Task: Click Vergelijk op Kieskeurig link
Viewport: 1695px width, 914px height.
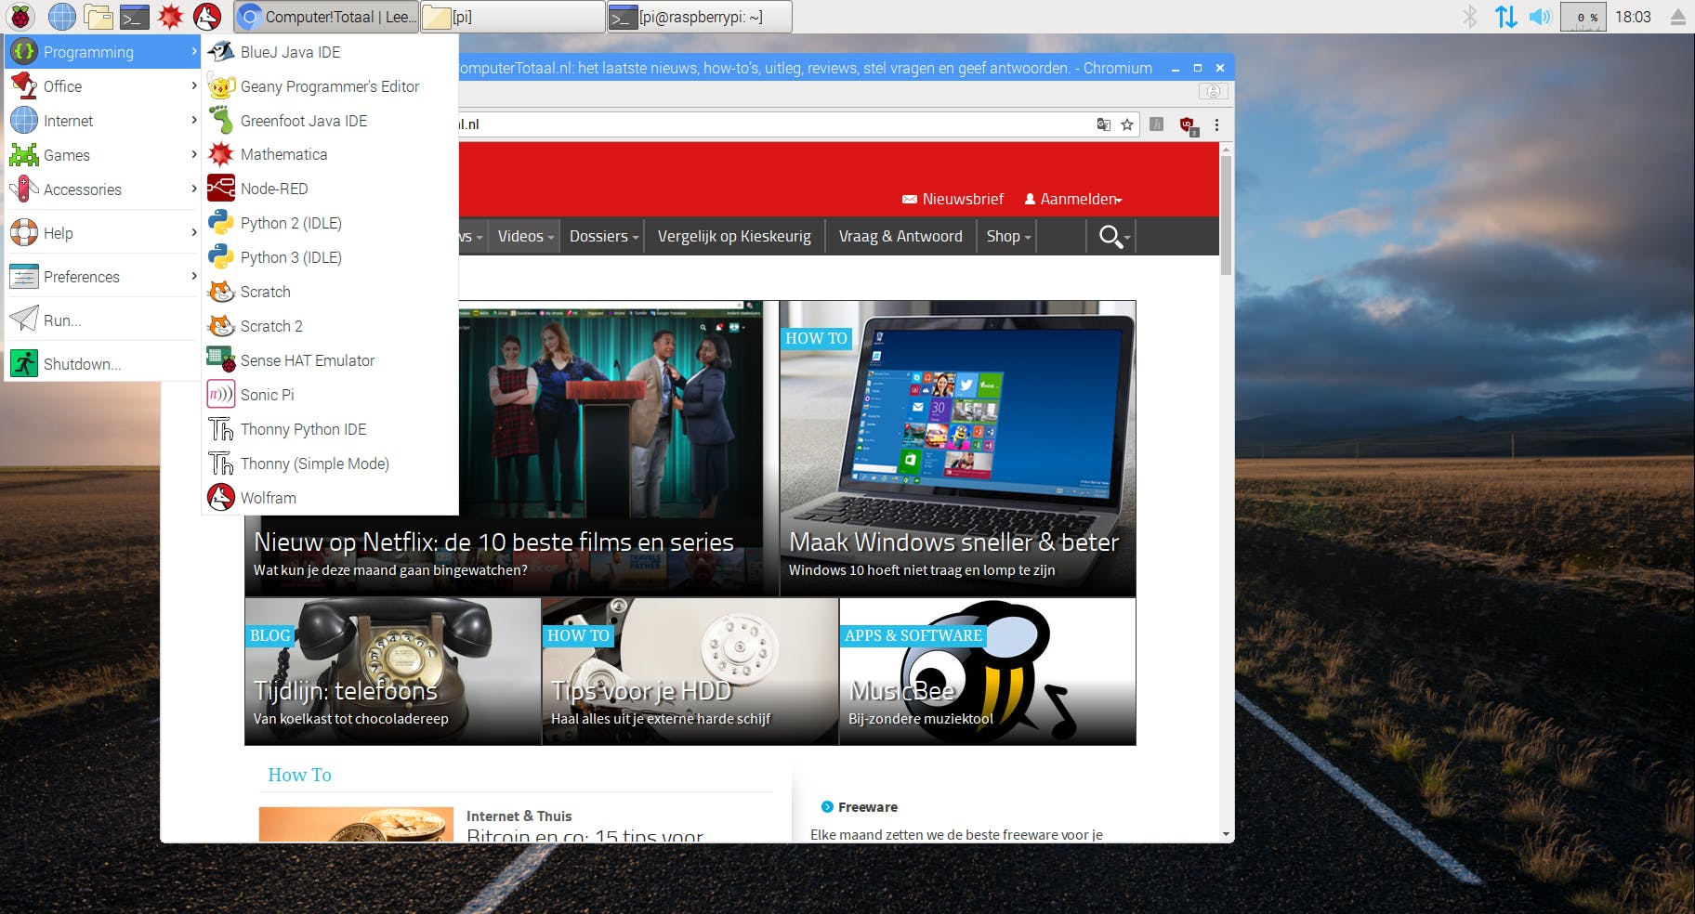Action: [734, 237]
